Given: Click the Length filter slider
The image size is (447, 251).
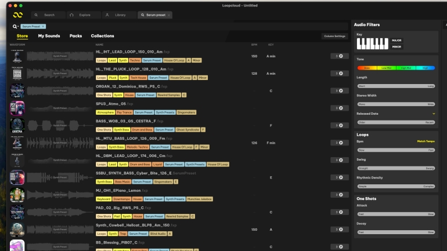Looking at the screenshot, I should coord(396,86).
